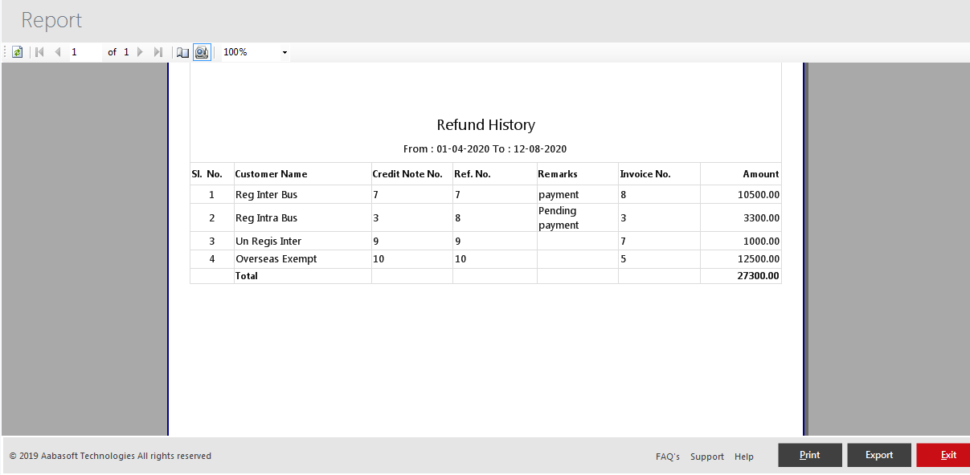
Task: Select the Reg Intra Bus customer cell
Action: [302, 218]
